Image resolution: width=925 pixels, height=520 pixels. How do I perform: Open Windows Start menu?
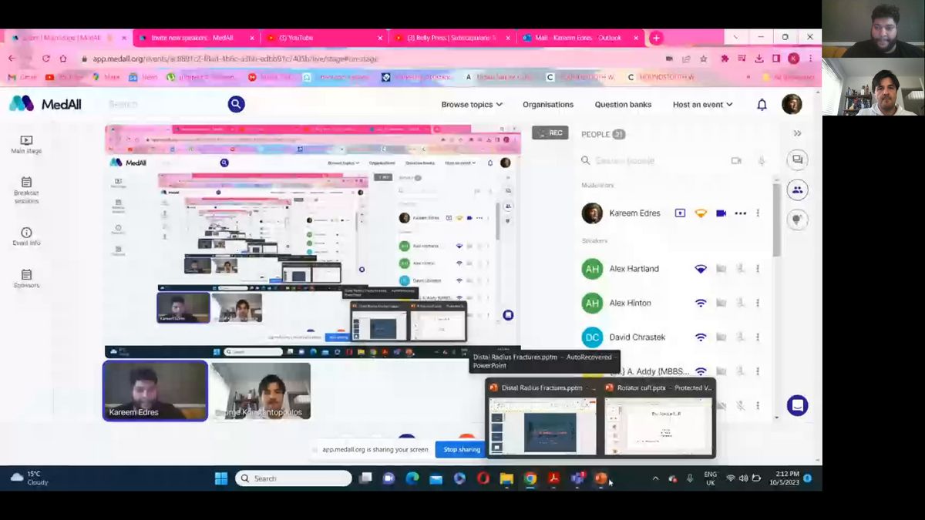point(221,478)
